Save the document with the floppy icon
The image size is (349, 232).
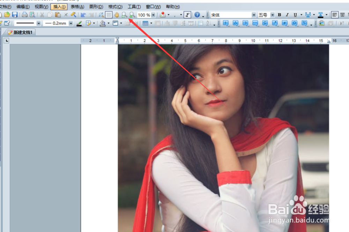[x=15, y=15]
